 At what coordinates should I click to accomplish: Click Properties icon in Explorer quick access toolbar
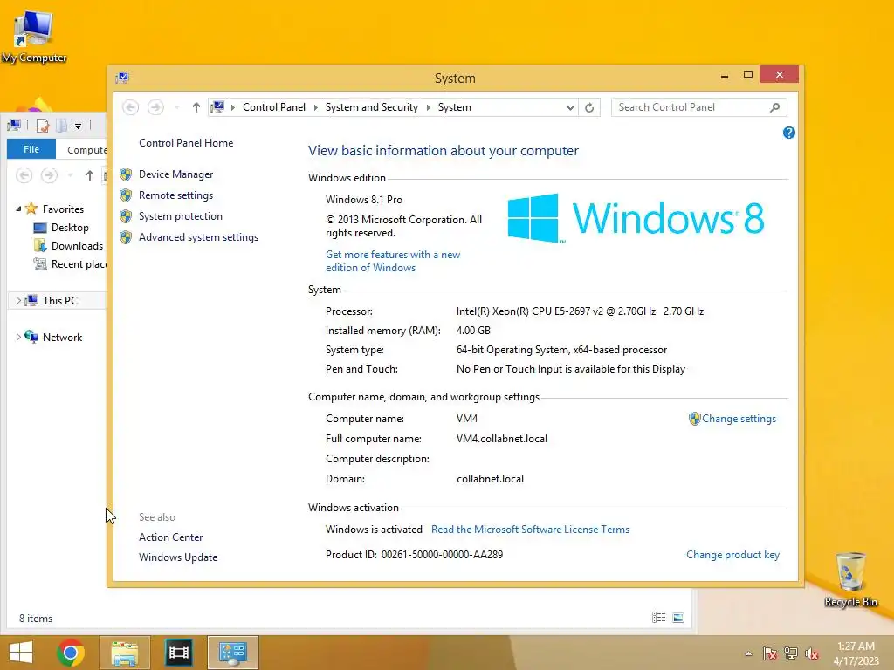coord(42,126)
